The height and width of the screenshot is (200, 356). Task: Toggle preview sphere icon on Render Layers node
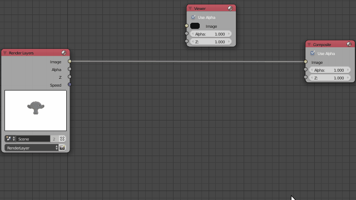click(64, 53)
